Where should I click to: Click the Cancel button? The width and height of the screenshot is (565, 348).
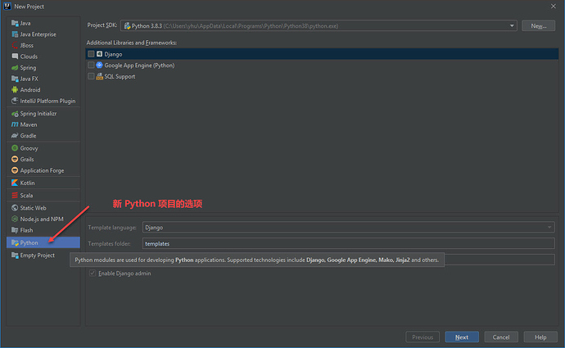pos(501,337)
